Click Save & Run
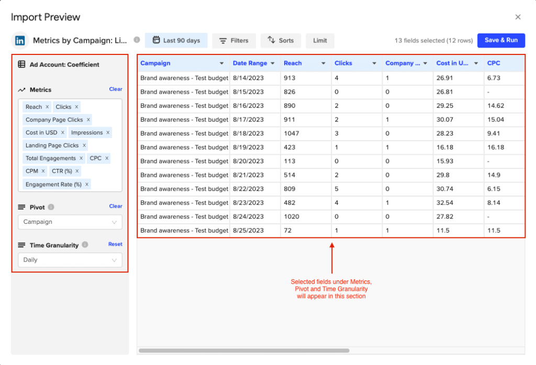536x365 pixels. point(501,40)
